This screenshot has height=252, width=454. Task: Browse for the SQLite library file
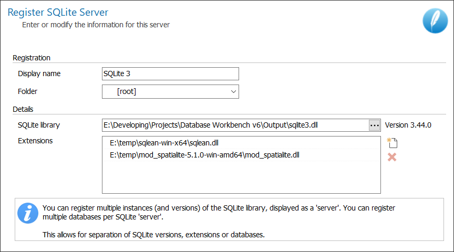(x=374, y=125)
